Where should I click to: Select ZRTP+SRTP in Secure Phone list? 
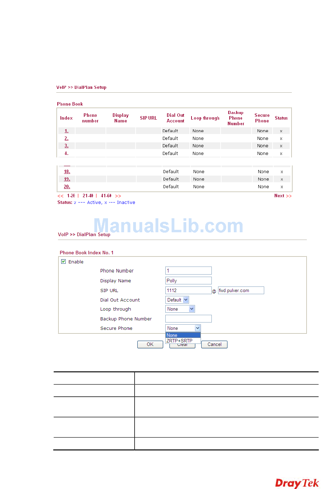click(183, 341)
